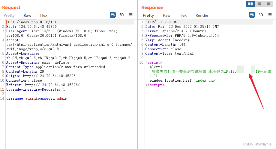Select combined tabbed layout view

pos(268,4)
